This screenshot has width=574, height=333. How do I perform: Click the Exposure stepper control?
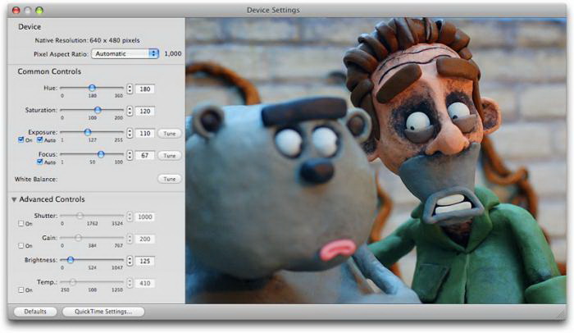click(x=130, y=132)
